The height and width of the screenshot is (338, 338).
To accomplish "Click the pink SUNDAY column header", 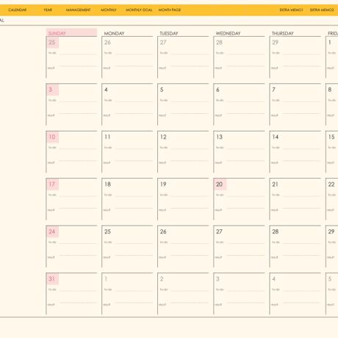I will click(x=71, y=32).
